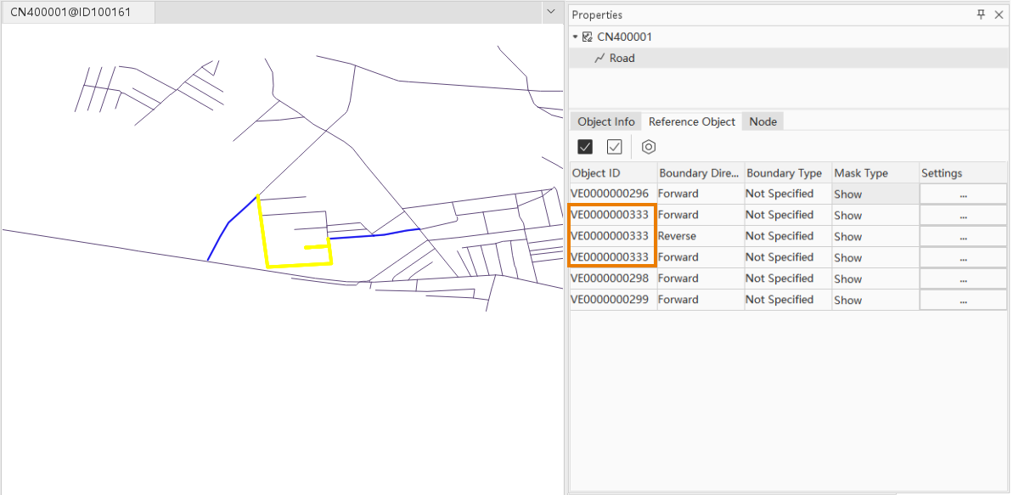This screenshot has height=495, width=1013.
Task: Select the Reverse boundary direction cell
Action: coord(700,236)
